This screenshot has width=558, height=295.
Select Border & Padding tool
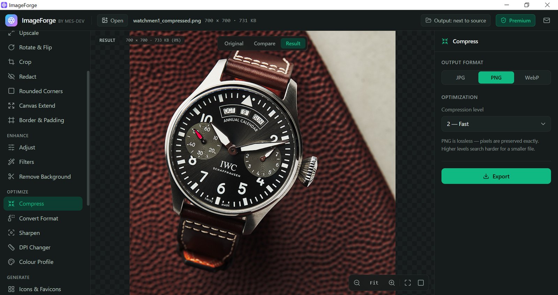coord(43,120)
